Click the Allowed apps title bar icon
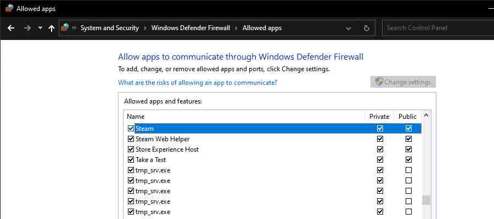 [9, 8]
